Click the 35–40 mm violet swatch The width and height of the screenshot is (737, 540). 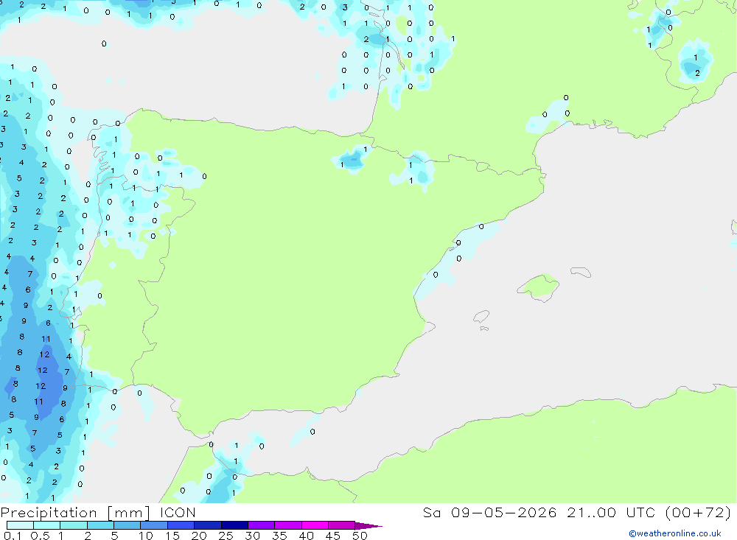[288, 525]
